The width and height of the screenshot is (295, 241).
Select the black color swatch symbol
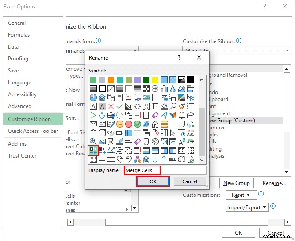(x=191, y=80)
